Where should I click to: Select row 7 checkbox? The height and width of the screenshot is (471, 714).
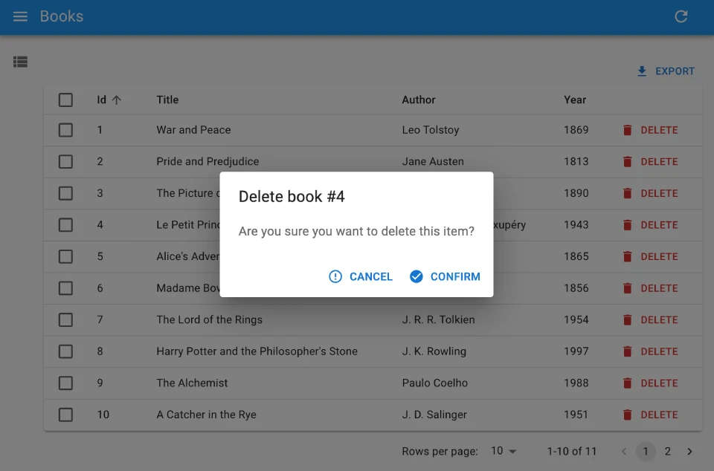point(65,320)
